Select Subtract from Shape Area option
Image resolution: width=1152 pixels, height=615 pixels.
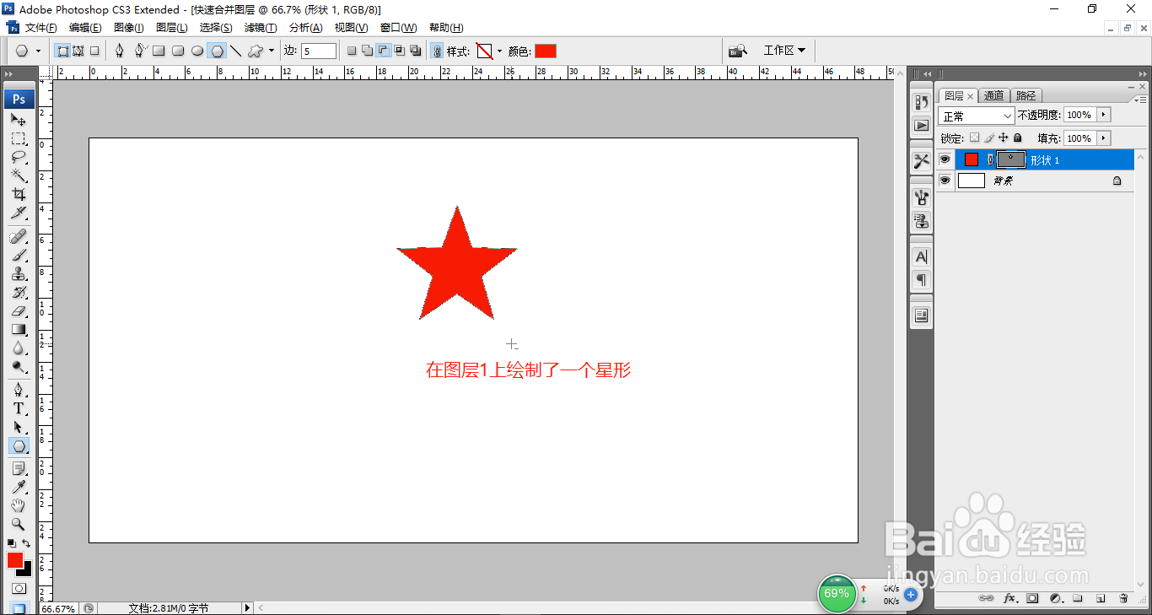pyautogui.click(x=384, y=51)
